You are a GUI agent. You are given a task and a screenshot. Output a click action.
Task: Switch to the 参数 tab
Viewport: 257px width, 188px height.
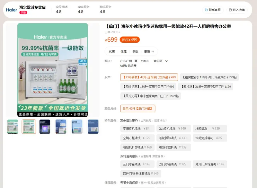click(135, 52)
